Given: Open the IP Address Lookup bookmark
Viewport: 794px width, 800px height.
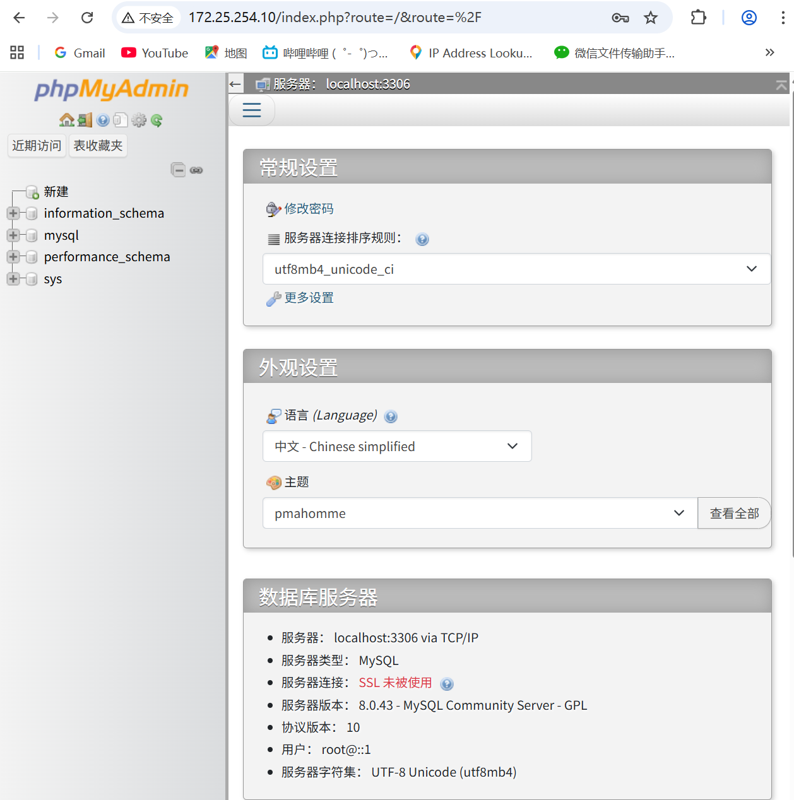Looking at the screenshot, I should [x=471, y=53].
